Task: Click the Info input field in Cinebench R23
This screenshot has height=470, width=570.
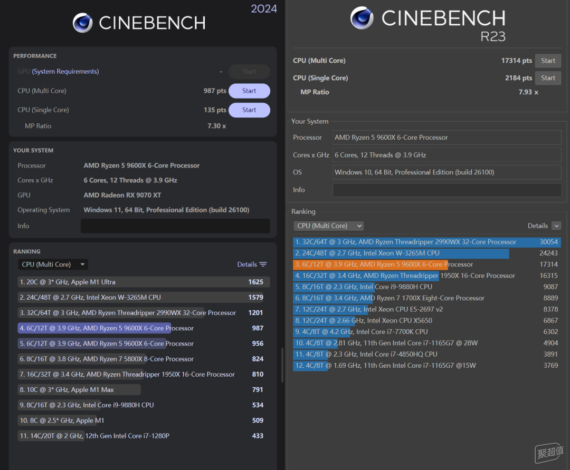Action: point(447,190)
